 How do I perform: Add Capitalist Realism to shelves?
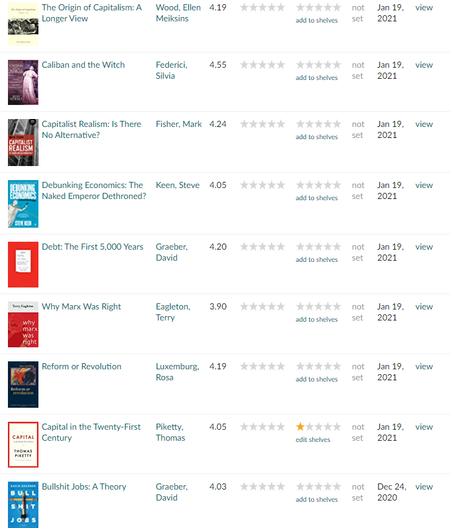coord(317,137)
